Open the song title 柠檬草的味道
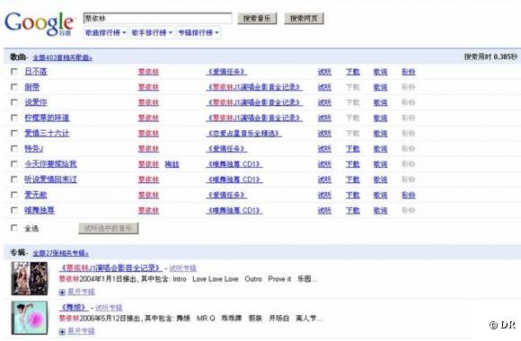Screen dimensions: 521x341 47,118
